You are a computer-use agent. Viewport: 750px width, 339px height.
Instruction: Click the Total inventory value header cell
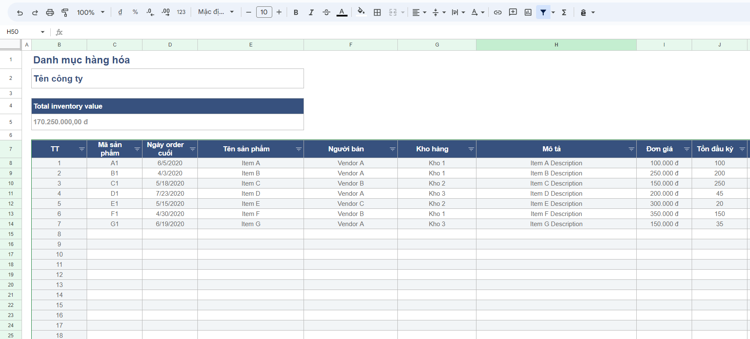point(167,106)
